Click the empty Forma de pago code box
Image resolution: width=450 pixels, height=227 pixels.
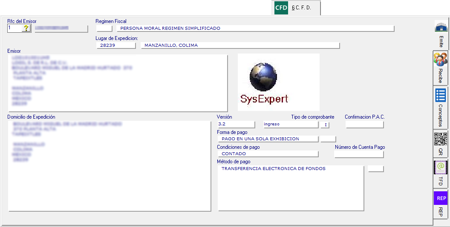(x=328, y=139)
